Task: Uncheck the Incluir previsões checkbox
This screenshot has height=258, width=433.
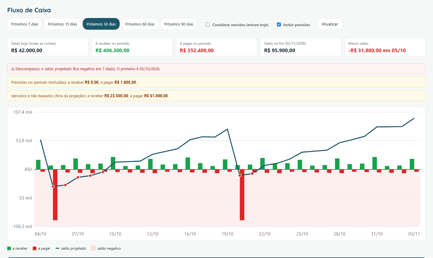Action: 279,25
